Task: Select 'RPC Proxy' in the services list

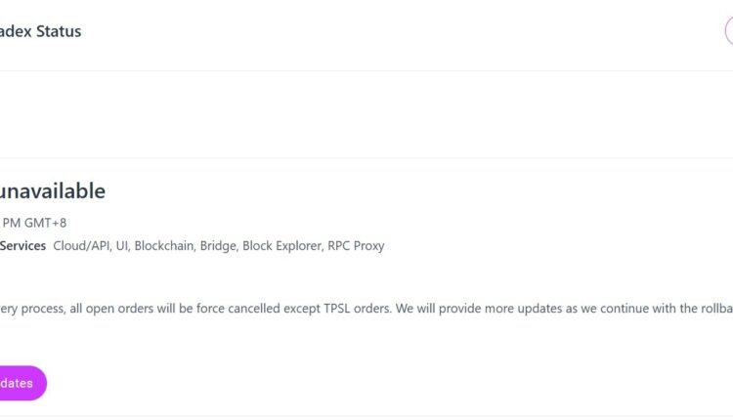Action: pyautogui.click(x=358, y=246)
